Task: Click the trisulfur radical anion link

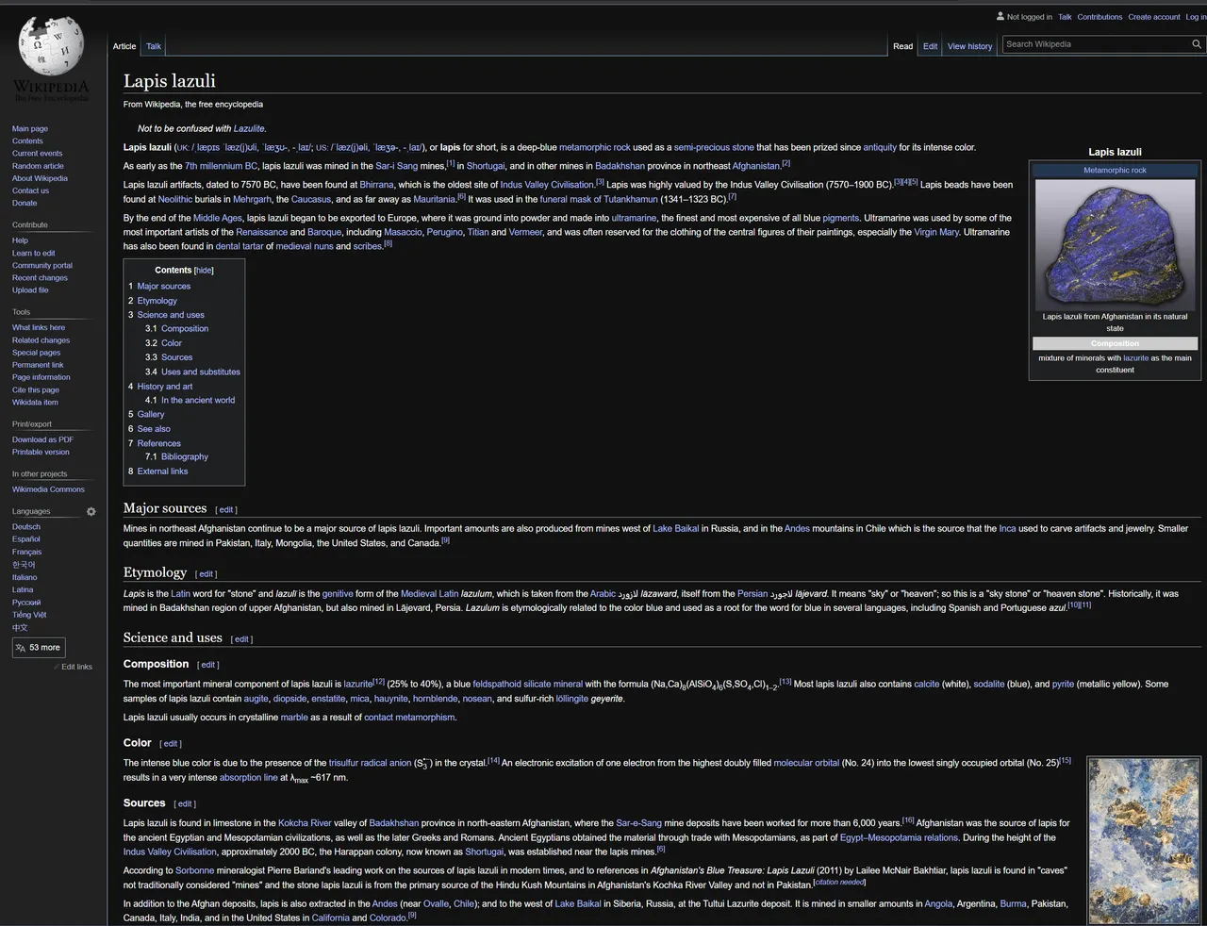Action: [370, 764]
